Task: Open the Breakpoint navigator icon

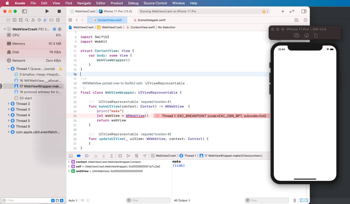Action: pyautogui.click(x=52, y=20)
